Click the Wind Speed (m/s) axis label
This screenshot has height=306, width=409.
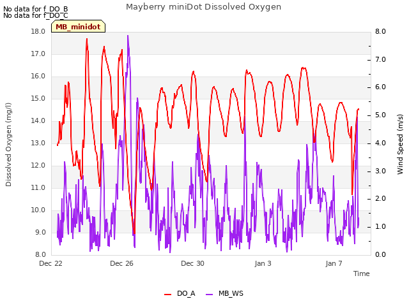pyautogui.click(x=400, y=144)
